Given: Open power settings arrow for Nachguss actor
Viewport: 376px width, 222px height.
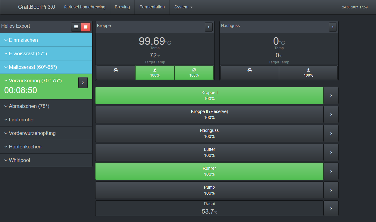Looking at the screenshot, I should tap(331, 133).
